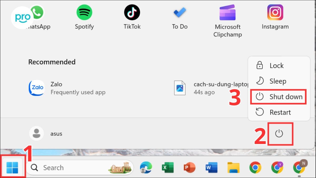Viewport: 316px width, 178px height.
Task: Open the recommended cach-su-dung-laptop image file
Action: pos(211,88)
